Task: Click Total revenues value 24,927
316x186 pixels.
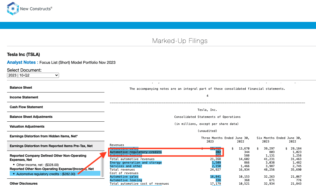Action: (215, 170)
